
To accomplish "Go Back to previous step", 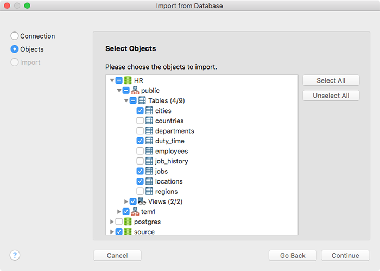I will (x=293, y=255).
